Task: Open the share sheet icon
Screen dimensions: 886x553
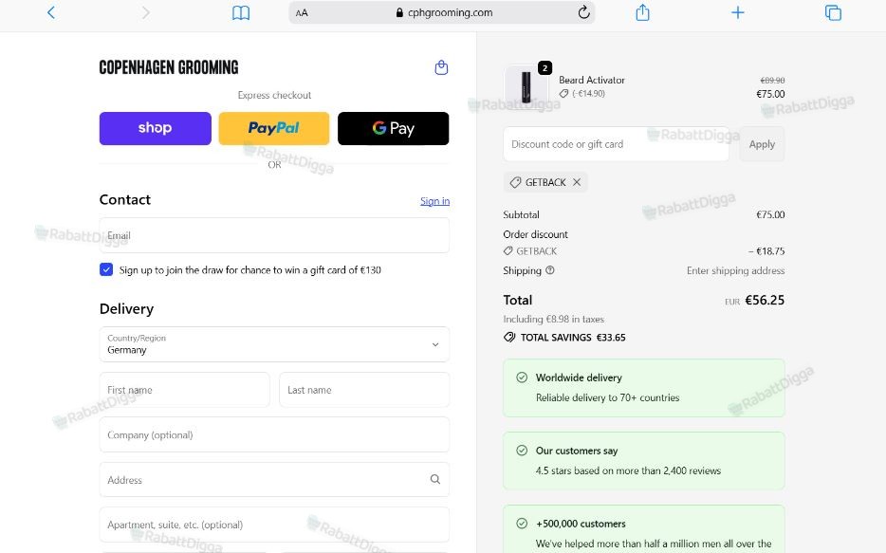Action: pos(642,12)
